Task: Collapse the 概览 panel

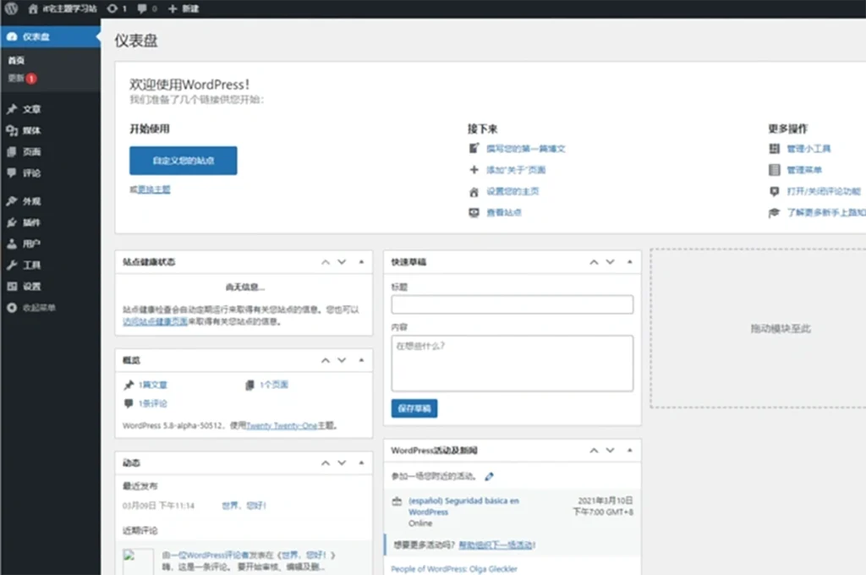Action: click(362, 360)
